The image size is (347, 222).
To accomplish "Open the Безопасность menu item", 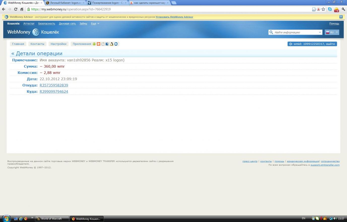I will pos(47,24).
